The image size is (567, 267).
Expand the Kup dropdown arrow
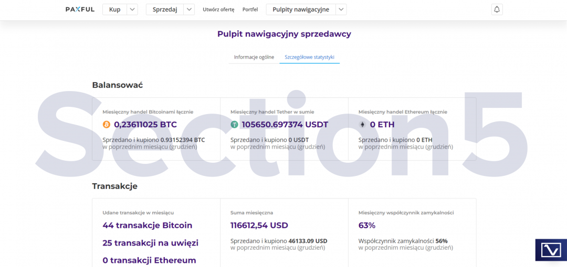coord(132,9)
